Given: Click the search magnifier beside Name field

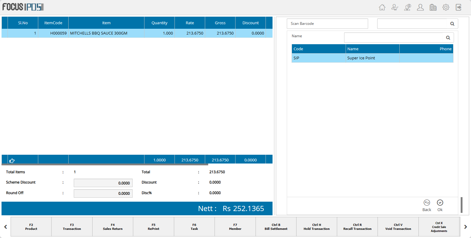Looking at the screenshot, I should click(x=448, y=38).
